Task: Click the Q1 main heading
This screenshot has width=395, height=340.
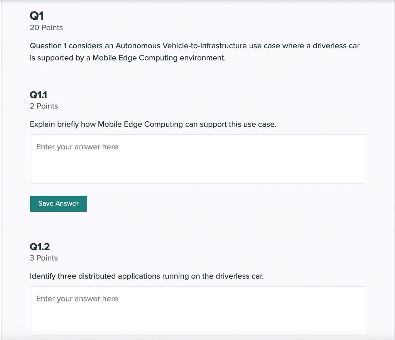Action: (x=37, y=16)
